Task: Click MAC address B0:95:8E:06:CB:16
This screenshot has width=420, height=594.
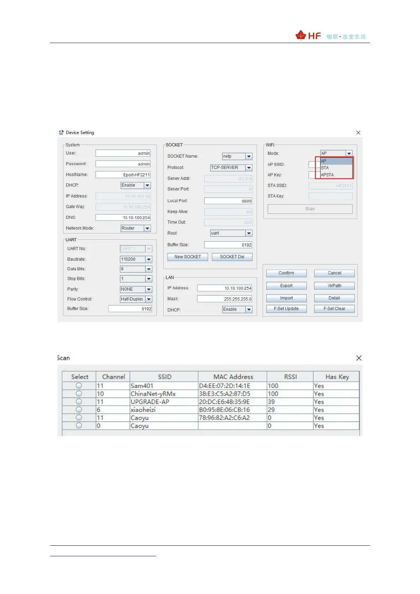Action: click(x=232, y=410)
